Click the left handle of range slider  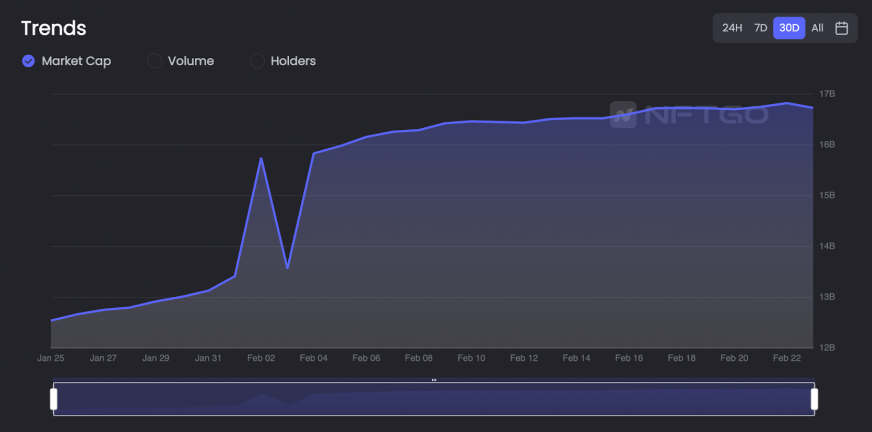tap(53, 399)
